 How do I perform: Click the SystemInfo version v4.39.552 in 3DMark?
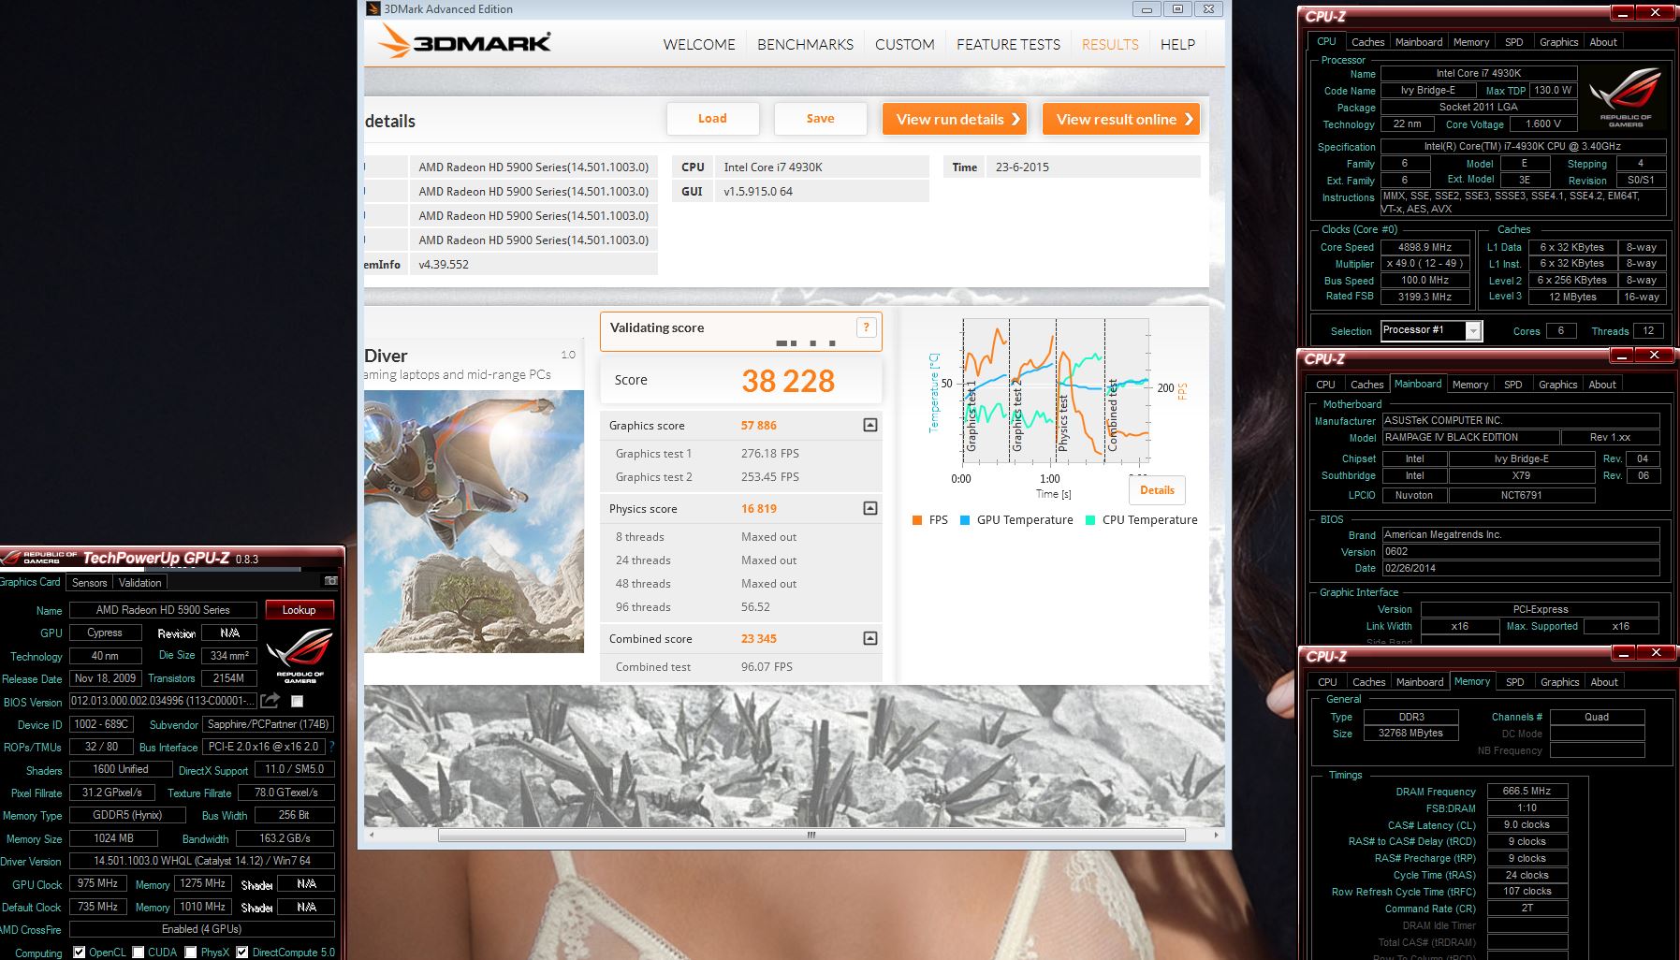(x=533, y=265)
